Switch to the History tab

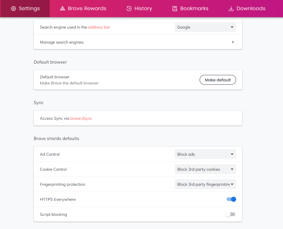(x=139, y=9)
